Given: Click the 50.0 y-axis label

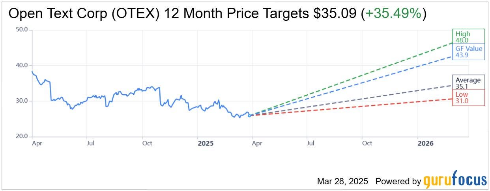Looking at the screenshot, I should point(21,29).
